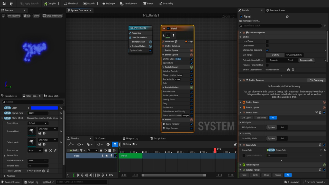Open the Simulation dropdown
Image resolution: width=329 pixels, height=185 pixels.
[x=129, y=4]
